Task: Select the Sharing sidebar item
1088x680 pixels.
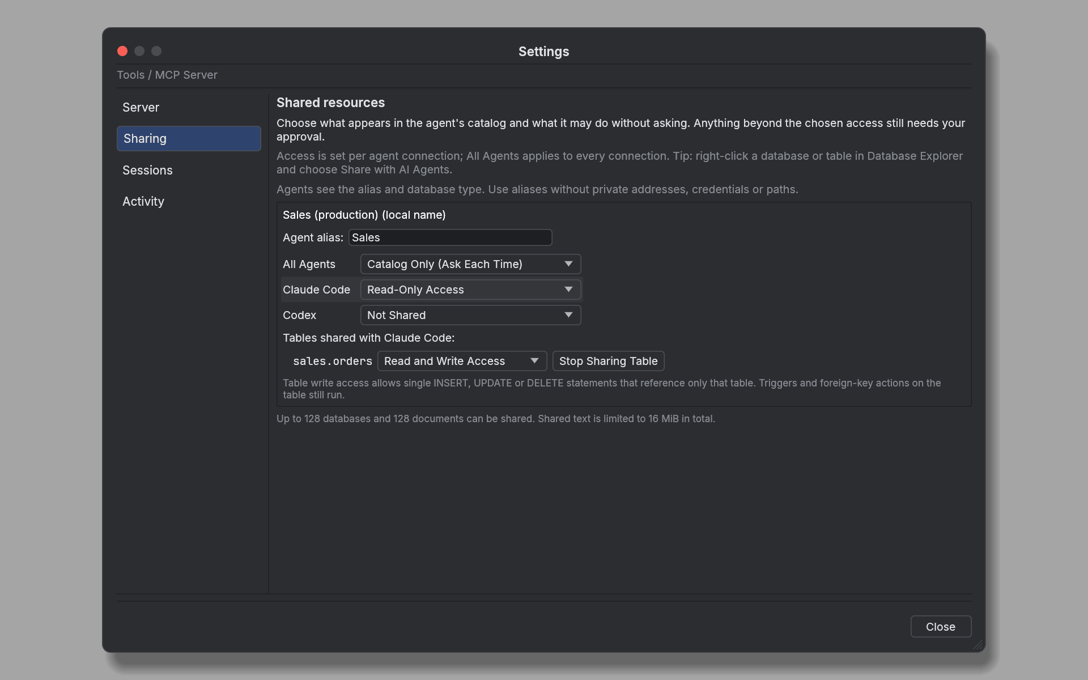Action: 189,139
